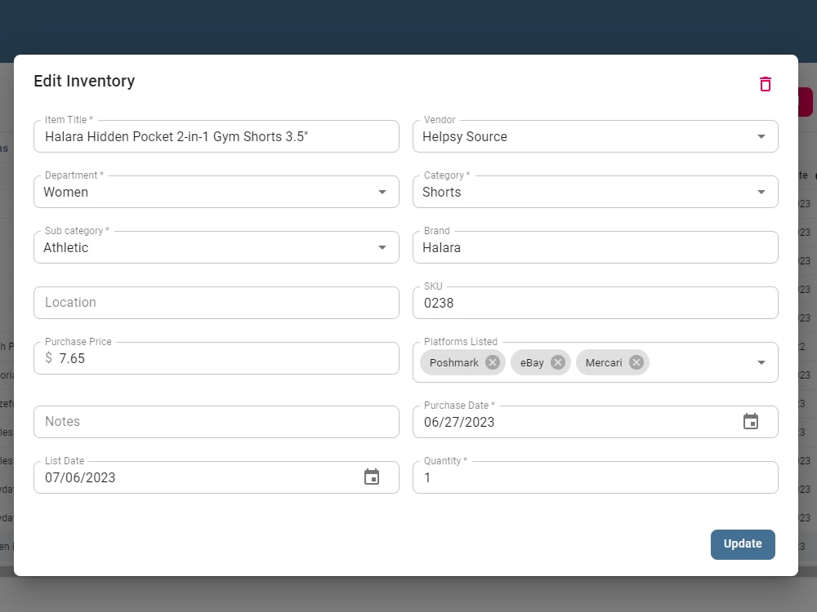Edit the List Date text 07/06/2023
The width and height of the screenshot is (817, 612).
pyautogui.click(x=80, y=477)
